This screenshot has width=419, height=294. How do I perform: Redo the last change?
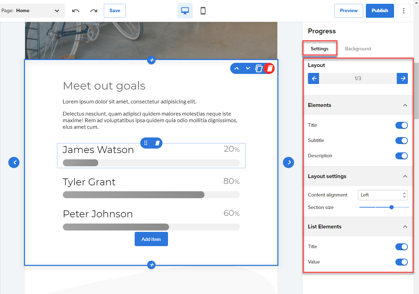coord(93,11)
